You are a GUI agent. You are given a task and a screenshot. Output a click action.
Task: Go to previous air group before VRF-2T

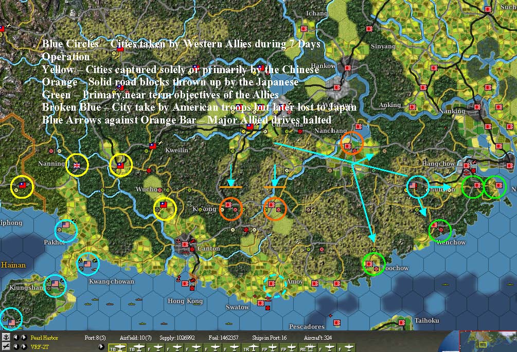point(16,347)
